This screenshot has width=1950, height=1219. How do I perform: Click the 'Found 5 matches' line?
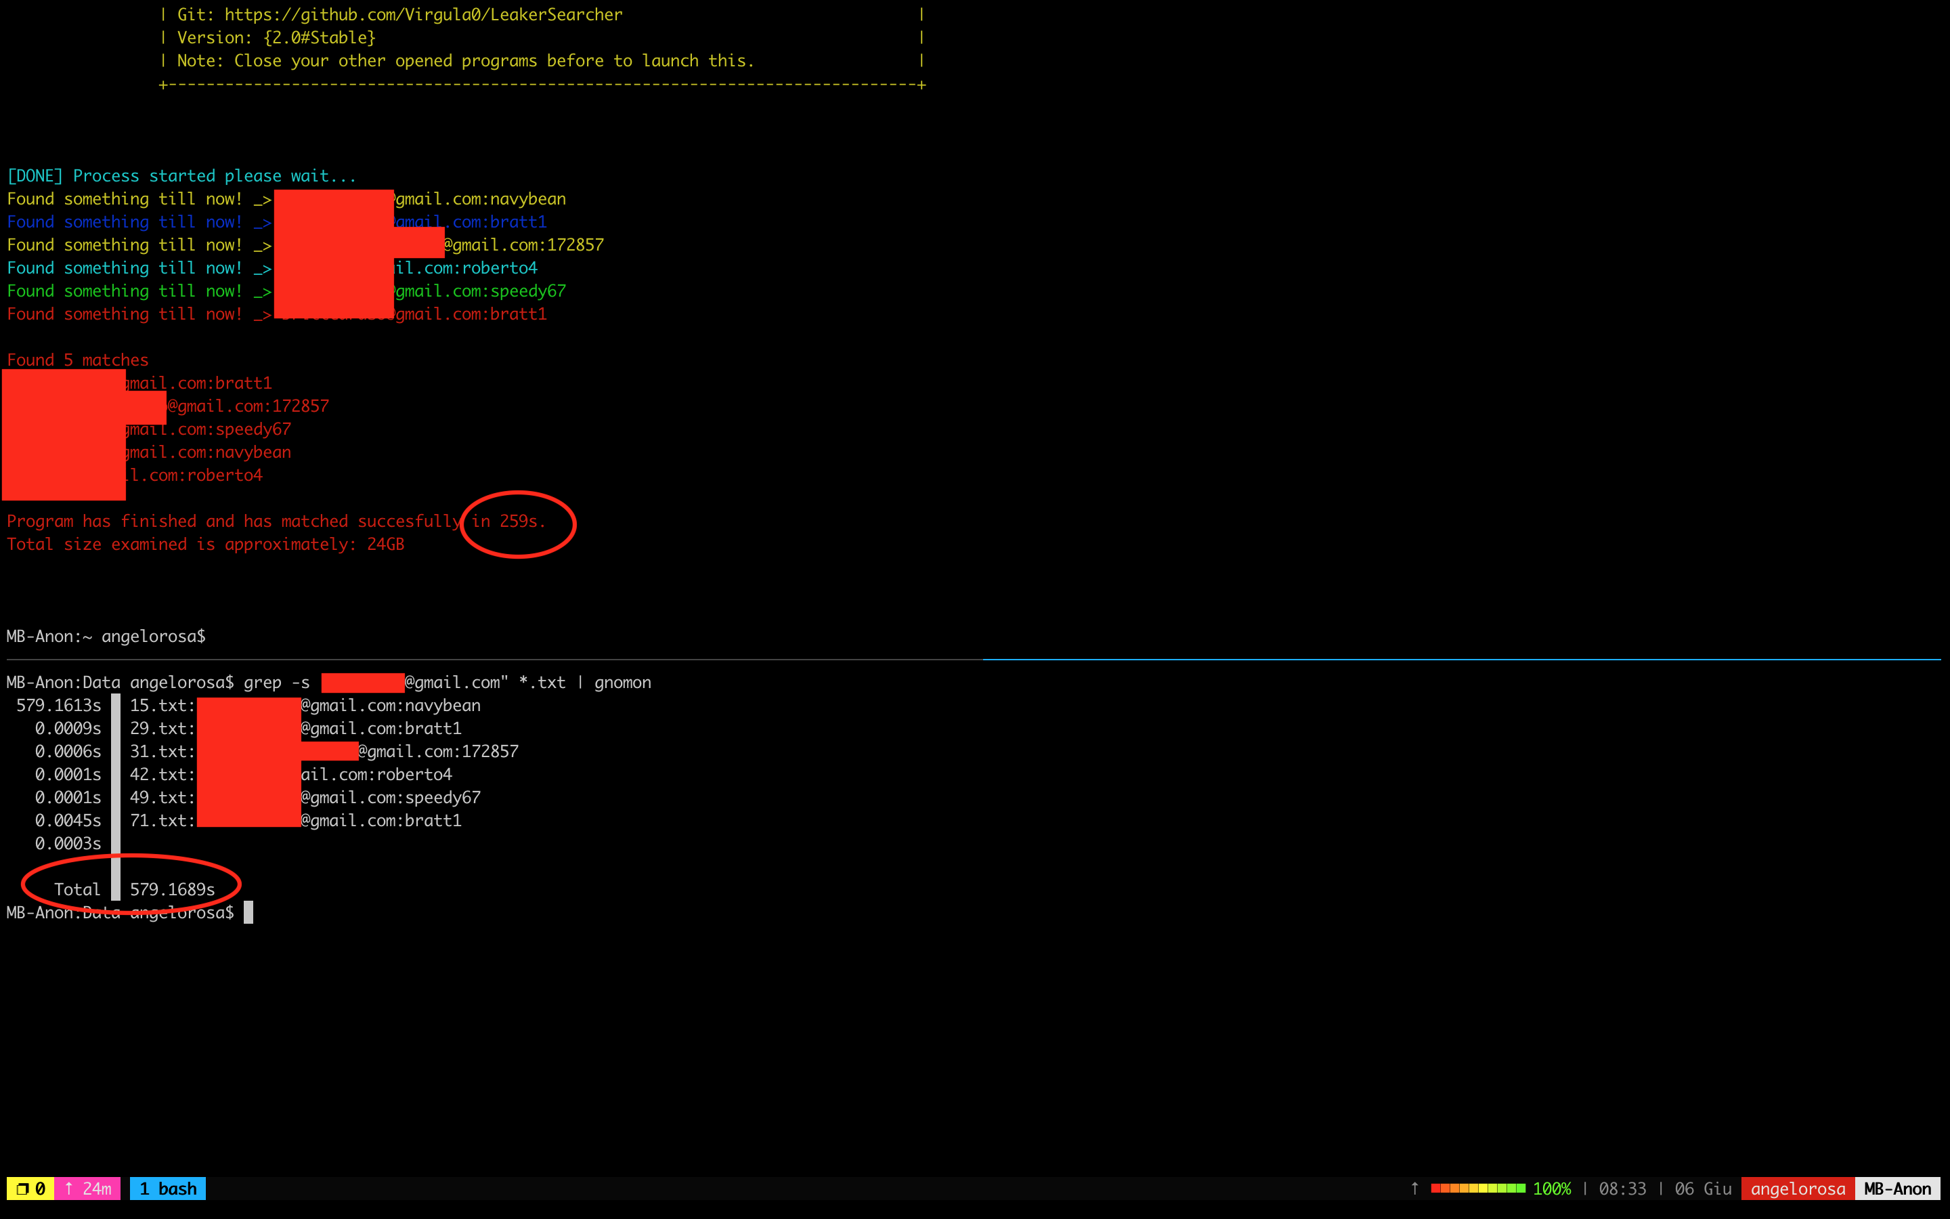77,360
